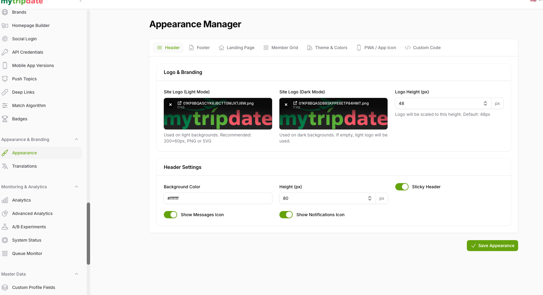
Task: Open the Theme & Colors tab
Action: tap(327, 48)
